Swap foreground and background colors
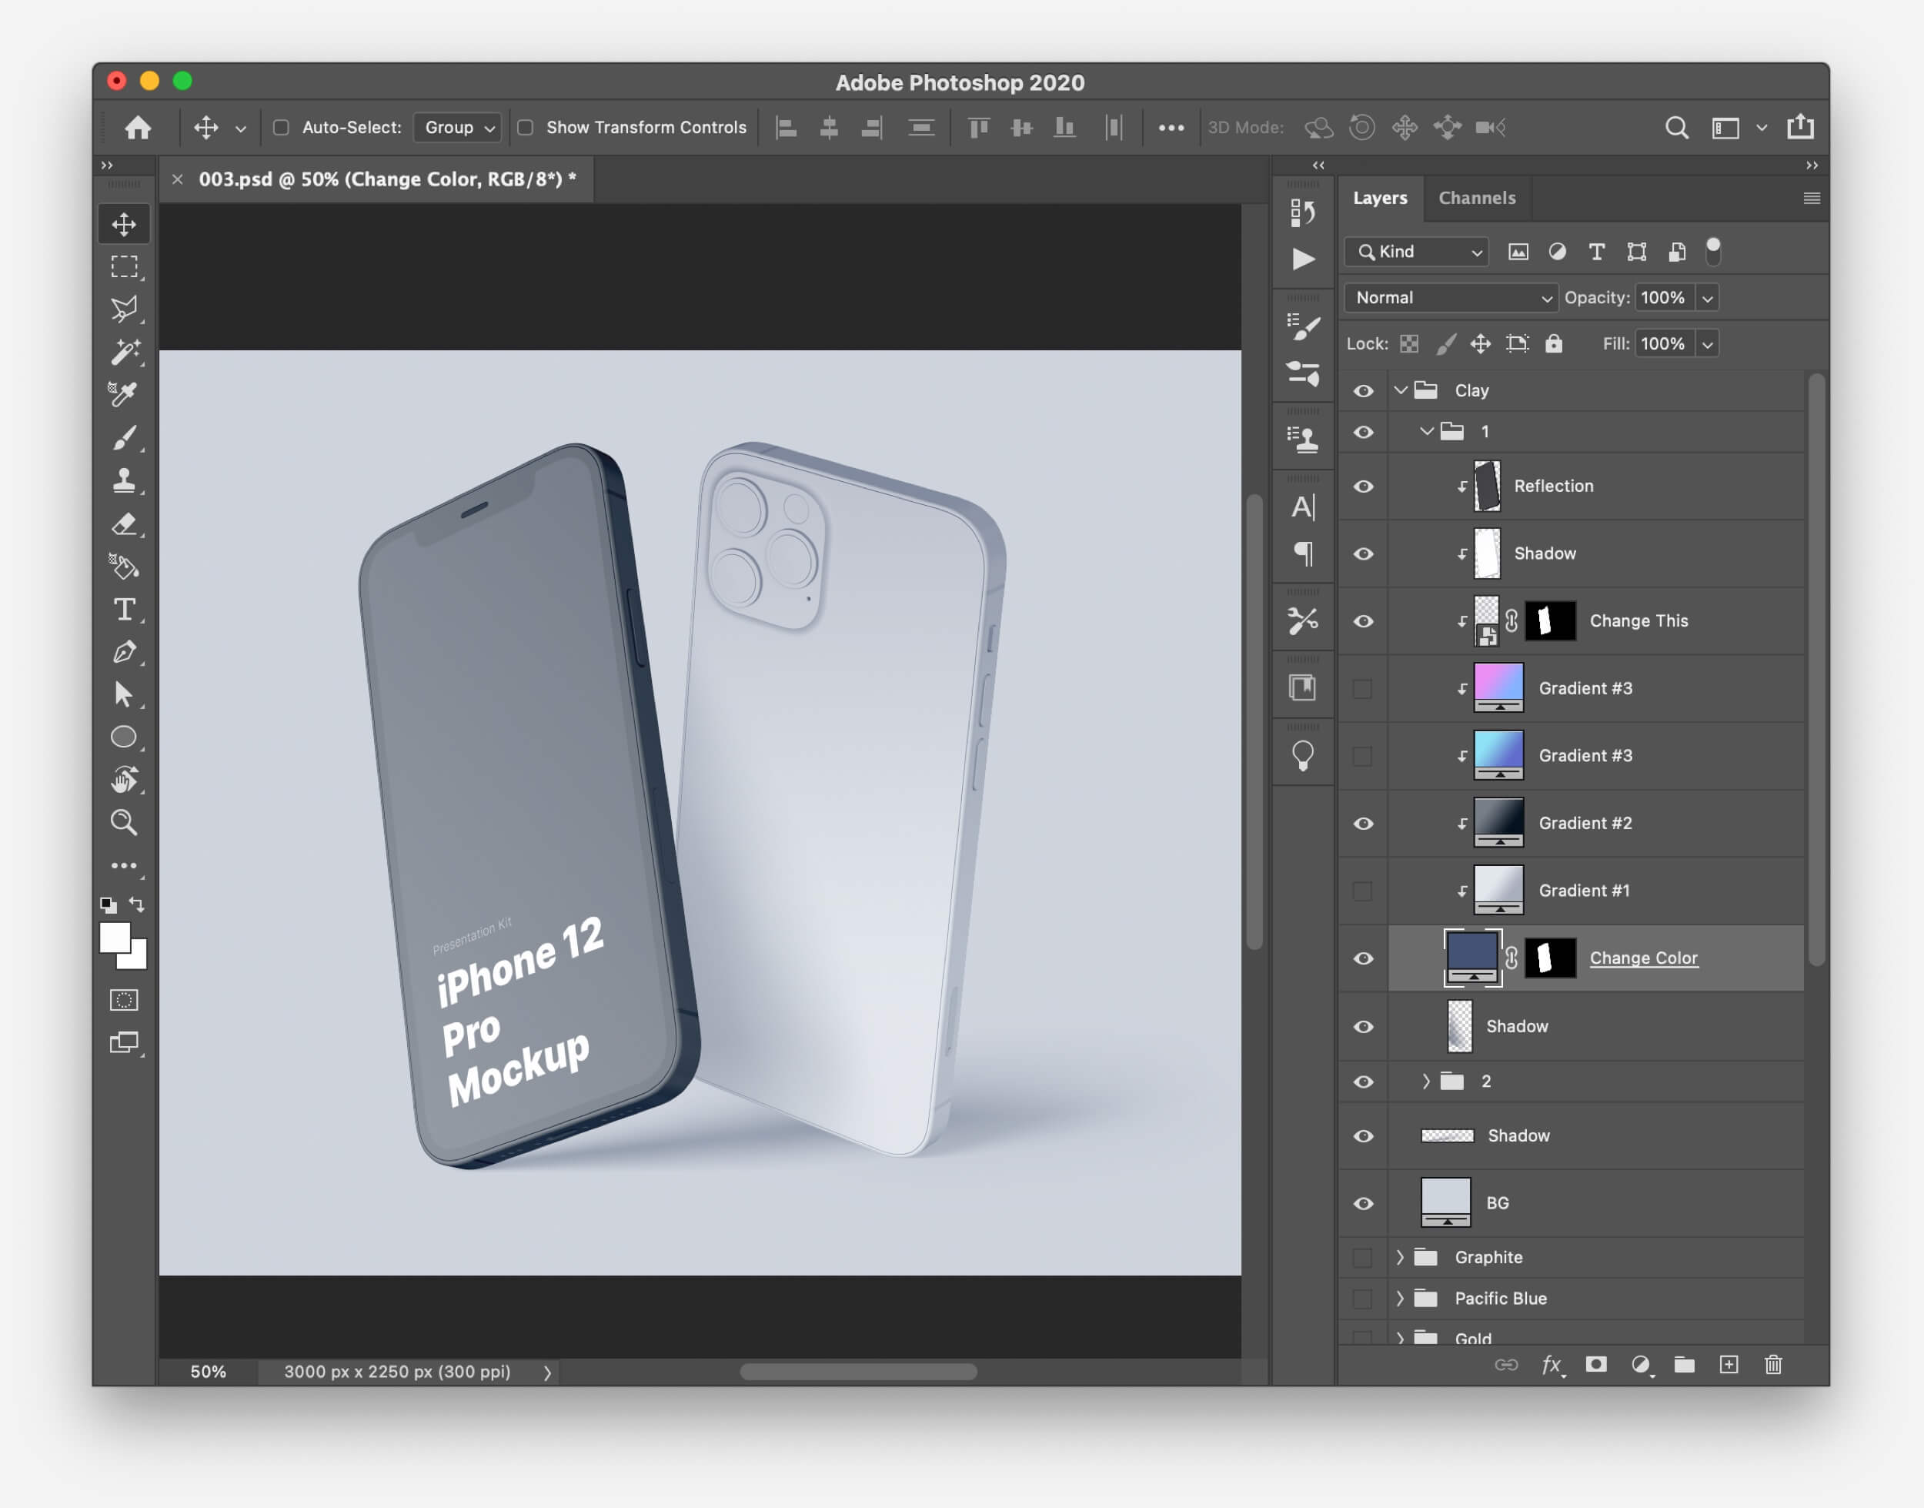The image size is (1924, 1508). click(137, 904)
